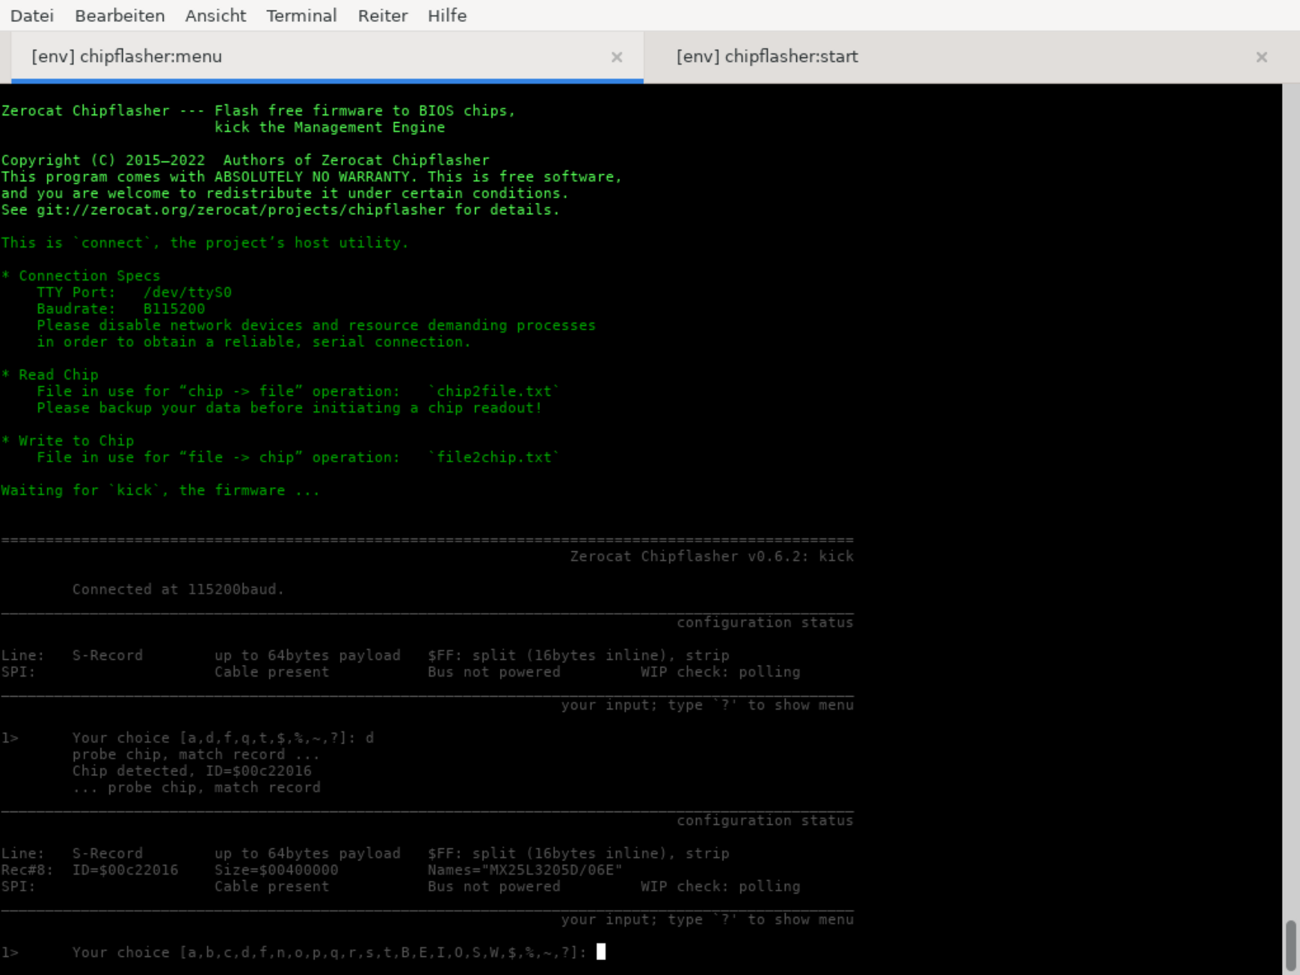Open the Datei menu
This screenshot has height=975, width=1300.
pyautogui.click(x=32, y=16)
